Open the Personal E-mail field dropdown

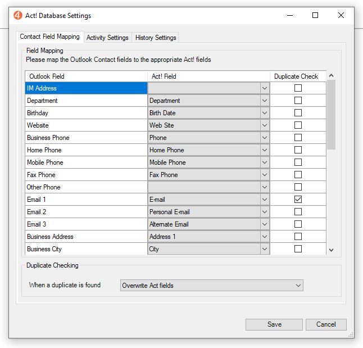pos(264,212)
